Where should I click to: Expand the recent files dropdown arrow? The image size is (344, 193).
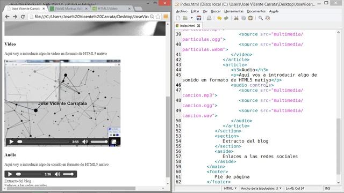tap(191, 18)
